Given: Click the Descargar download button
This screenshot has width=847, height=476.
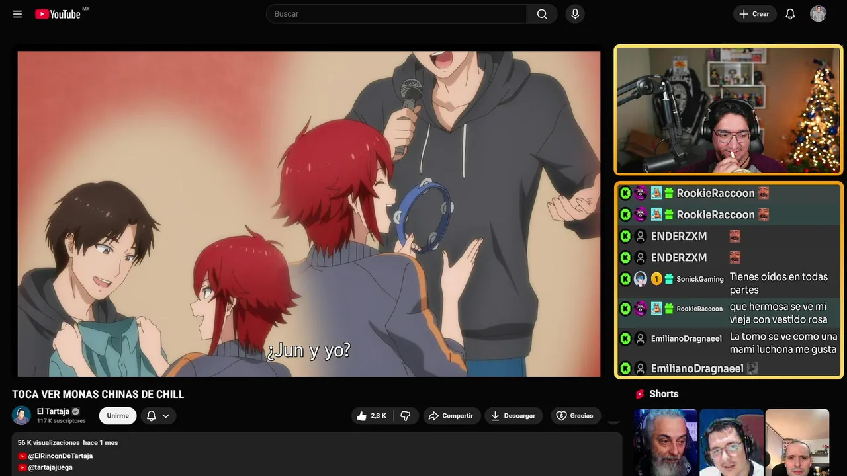Looking at the screenshot, I should click(x=513, y=416).
